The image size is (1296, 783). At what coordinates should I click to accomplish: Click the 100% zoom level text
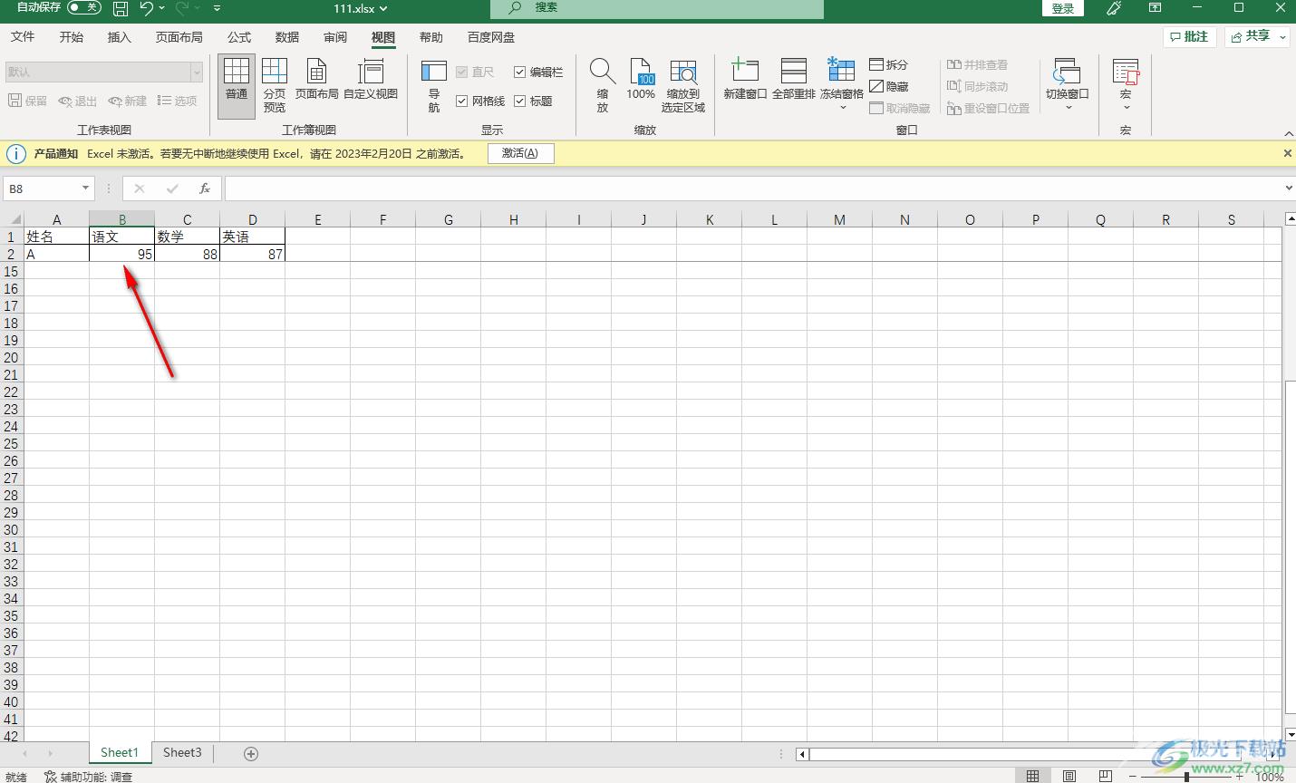[1270, 777]
